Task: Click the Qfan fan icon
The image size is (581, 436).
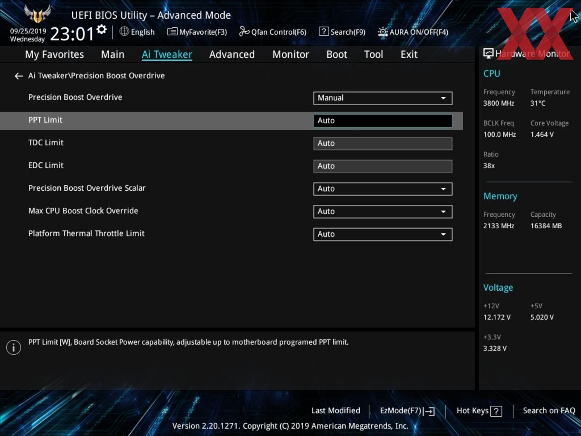Action: (244, 32)
